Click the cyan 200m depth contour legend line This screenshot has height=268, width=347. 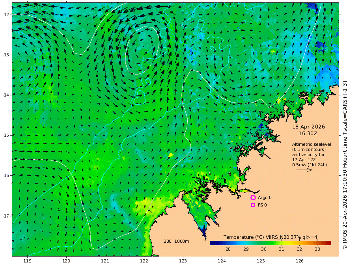point(170,245)
